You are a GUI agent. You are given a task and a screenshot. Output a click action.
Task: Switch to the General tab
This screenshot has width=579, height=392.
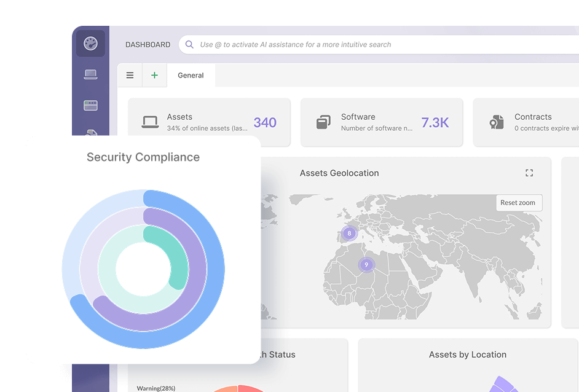click(191, 76)
